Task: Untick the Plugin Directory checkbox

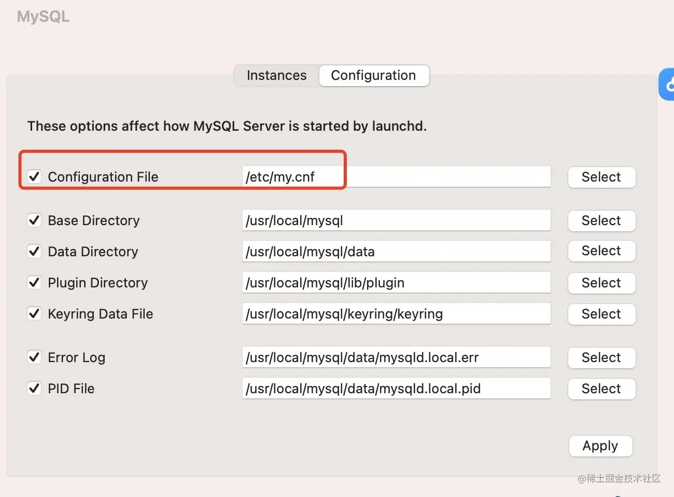Action: point(34,283)
